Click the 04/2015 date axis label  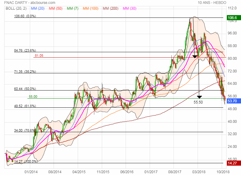coord(79,172)
